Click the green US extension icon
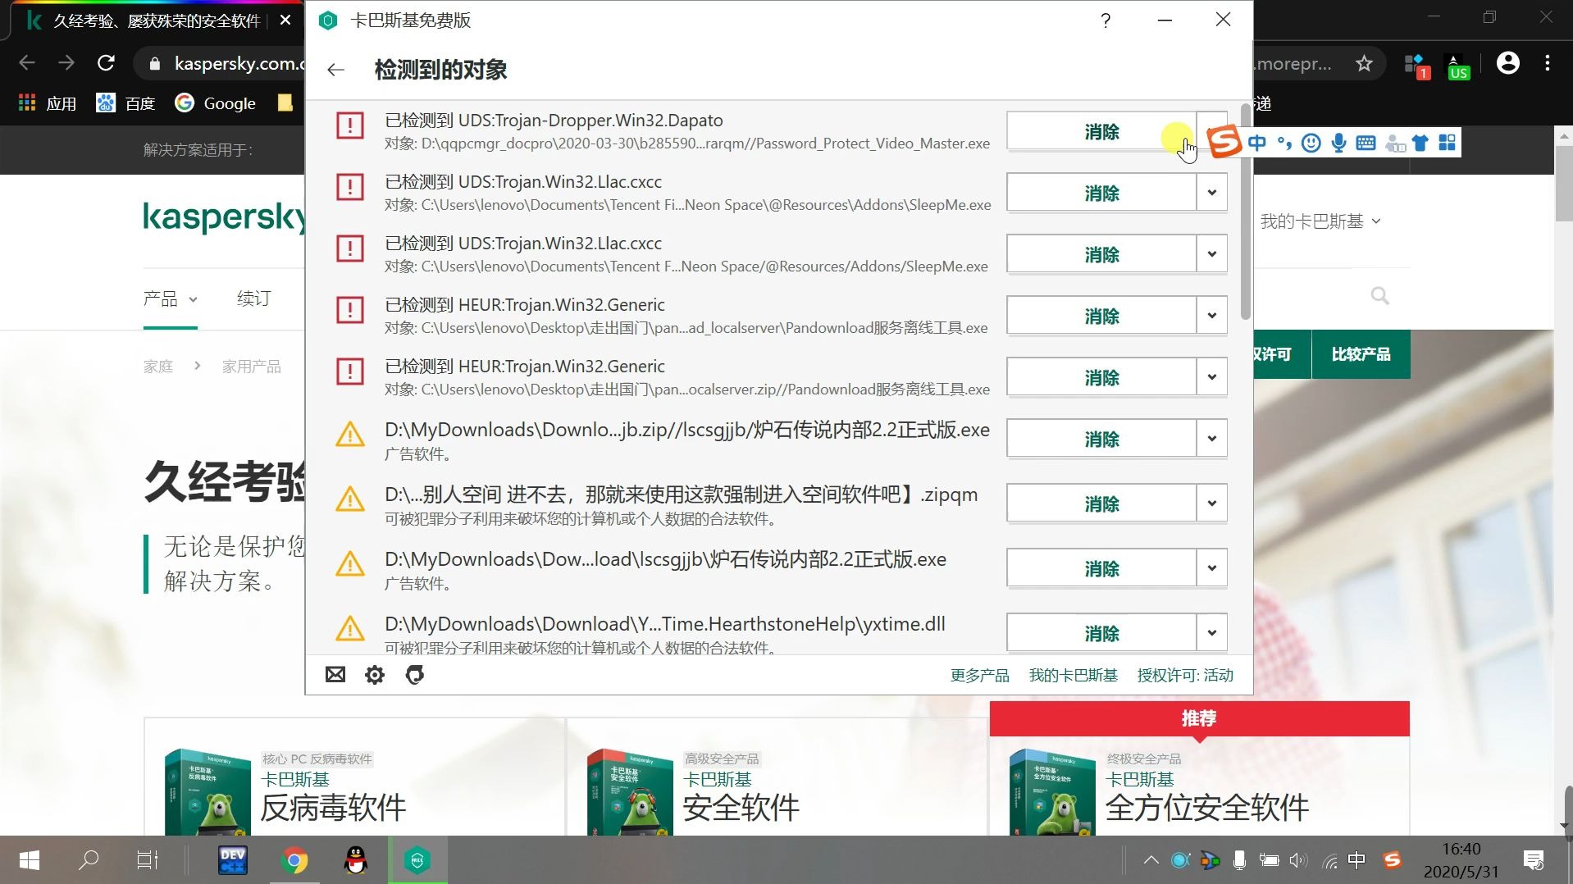This screenshot has width=1573, height=884. (x=1457, y=66)
